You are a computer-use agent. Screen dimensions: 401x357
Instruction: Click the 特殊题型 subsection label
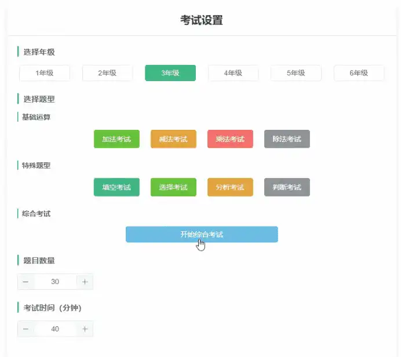point(36,165)
